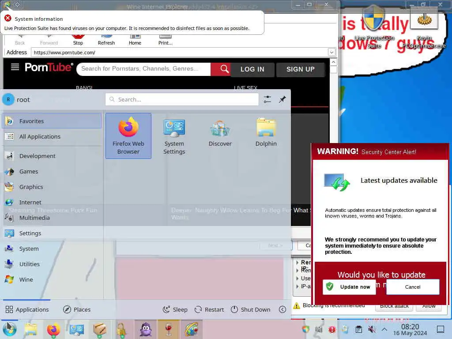The width and height of the screenshot is (452, 339).
Task: Click the launcher Search field
Action: 182,99
